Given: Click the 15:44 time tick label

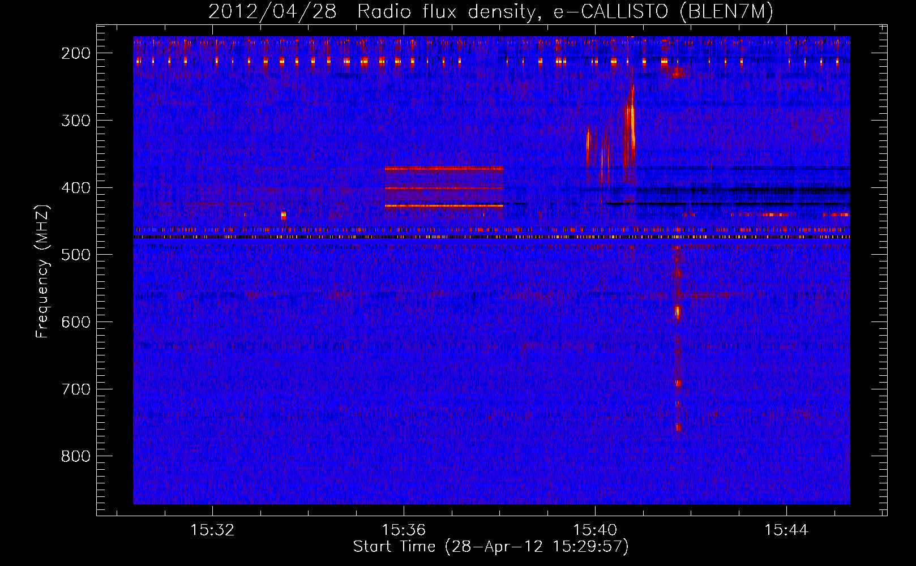Looking at the screenshot, I should [x=786, y=530].
